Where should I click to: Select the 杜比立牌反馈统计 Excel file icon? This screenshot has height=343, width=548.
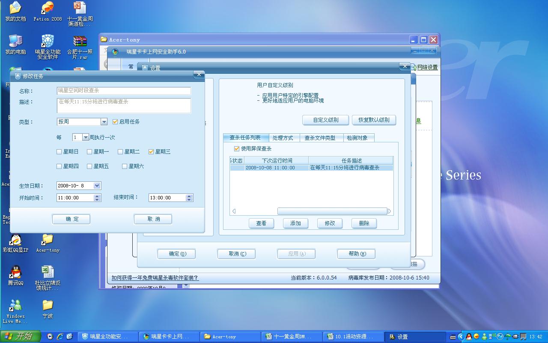point(48,278)
